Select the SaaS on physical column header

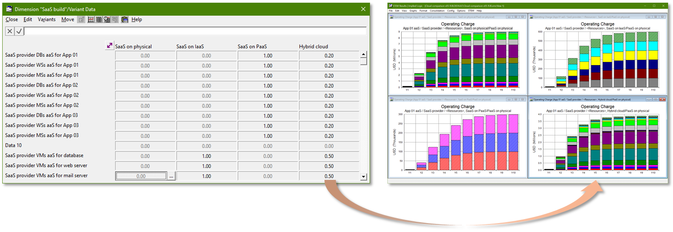point(133,46)
